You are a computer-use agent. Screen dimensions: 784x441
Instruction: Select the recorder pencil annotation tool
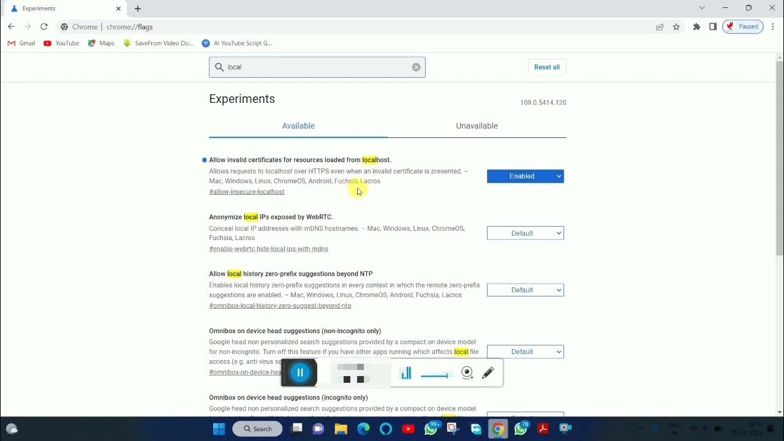(488, 373)
